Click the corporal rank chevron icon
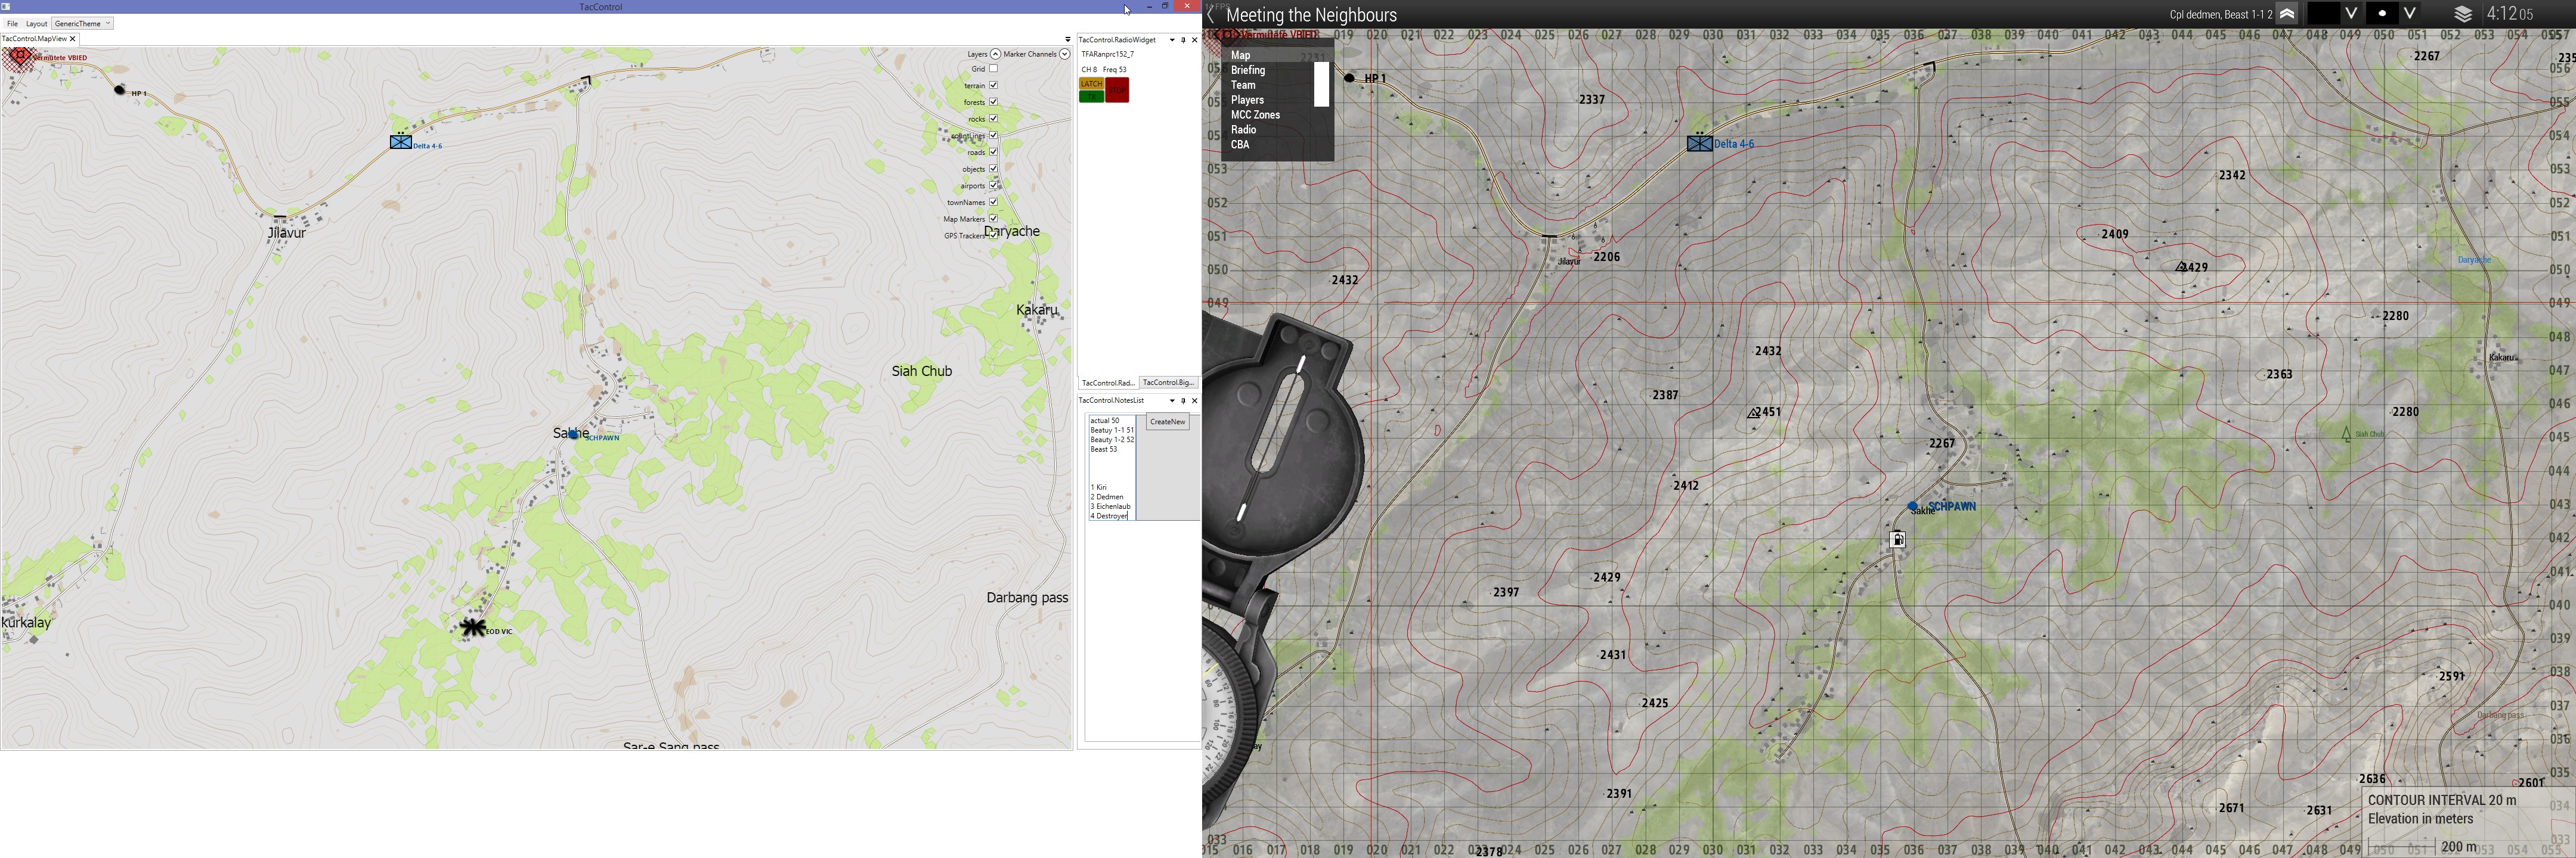 click(x=2287, y=14)
